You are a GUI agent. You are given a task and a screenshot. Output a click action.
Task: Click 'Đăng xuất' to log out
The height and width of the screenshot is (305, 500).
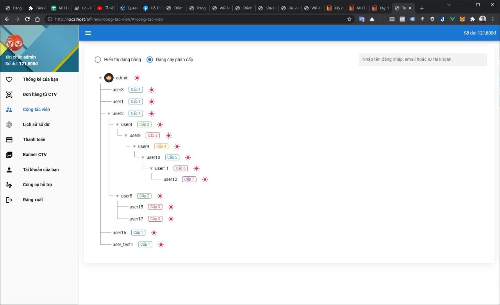click(33, 200)
